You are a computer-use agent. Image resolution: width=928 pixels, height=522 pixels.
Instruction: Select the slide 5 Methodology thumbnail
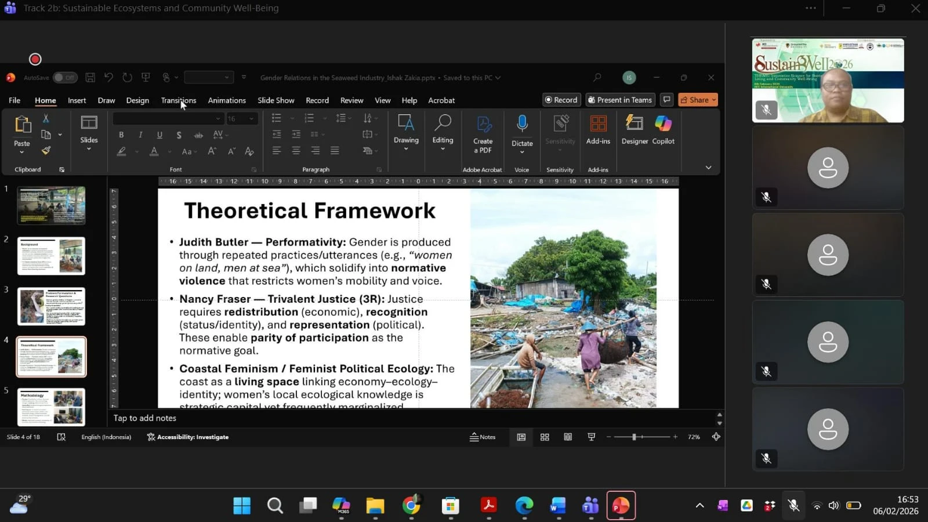point(52,407)
